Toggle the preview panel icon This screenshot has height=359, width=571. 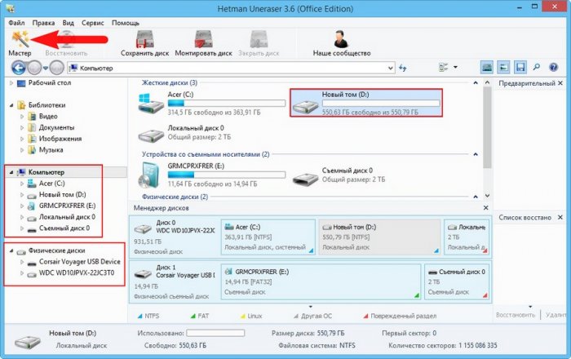pos(503,68)
